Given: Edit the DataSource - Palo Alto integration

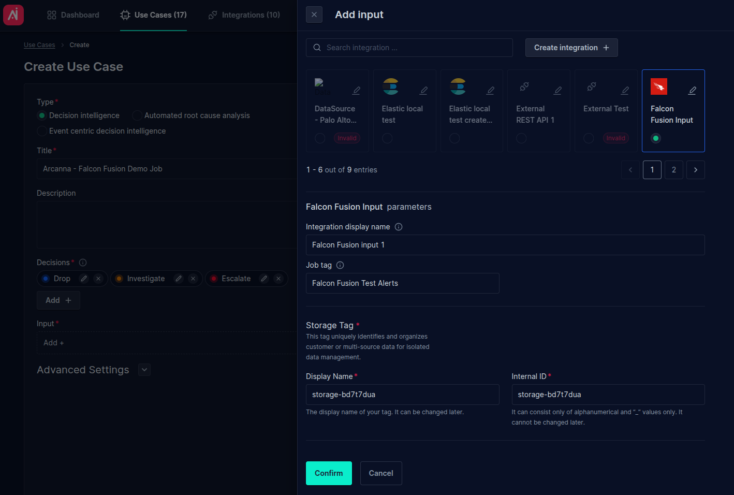Looking at the screenshot, I should click(x=357, y=91).
